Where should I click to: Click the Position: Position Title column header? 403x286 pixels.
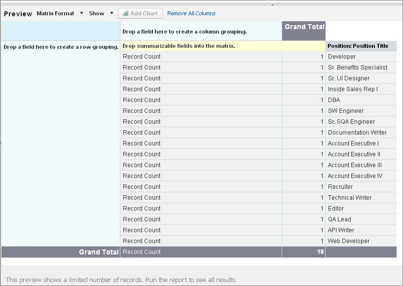pyautogui.click(x=361, y=46)
